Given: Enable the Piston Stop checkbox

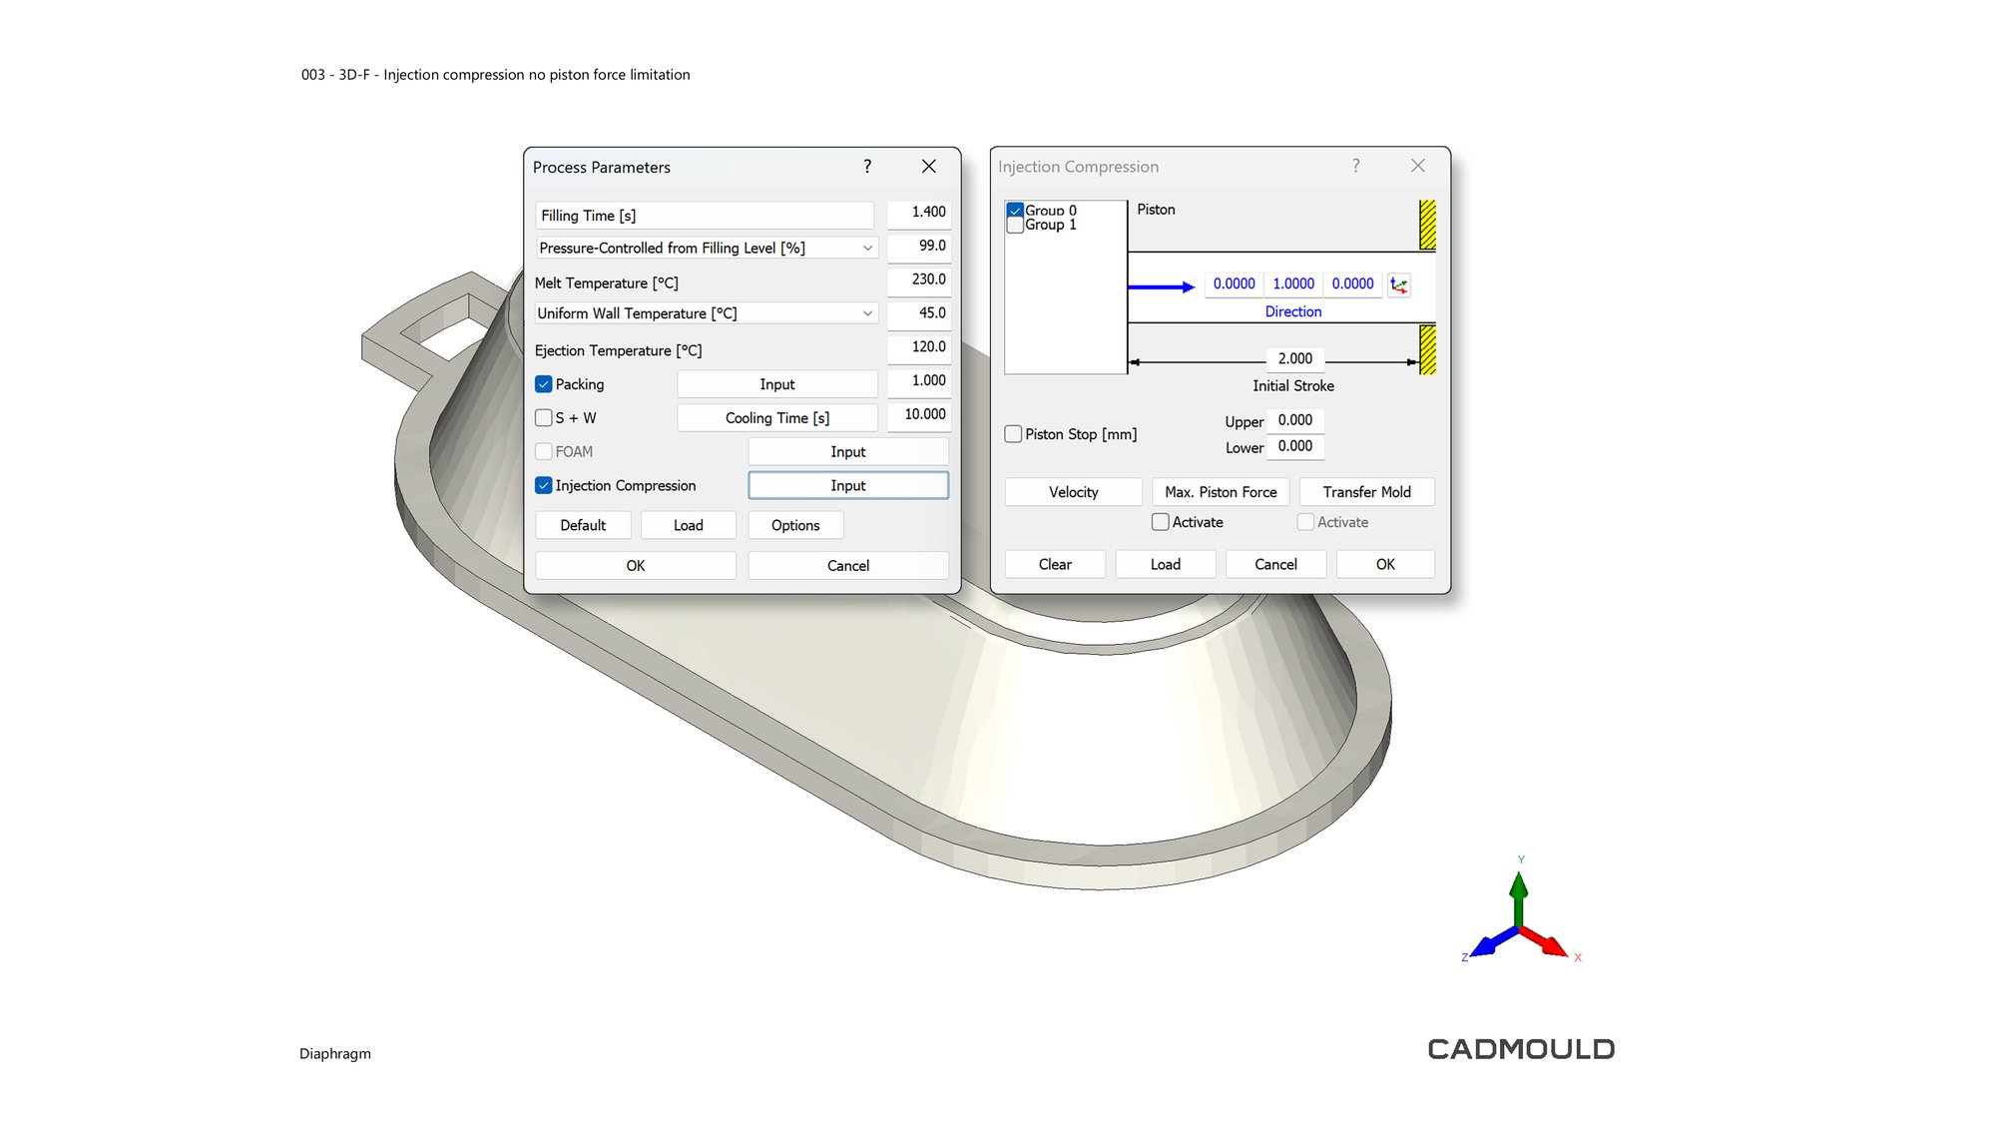Looking at the screenshot, I should coord(1013,434).
